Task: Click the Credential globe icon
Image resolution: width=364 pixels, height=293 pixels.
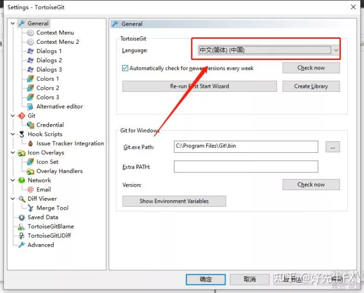Action: [30, 125]
